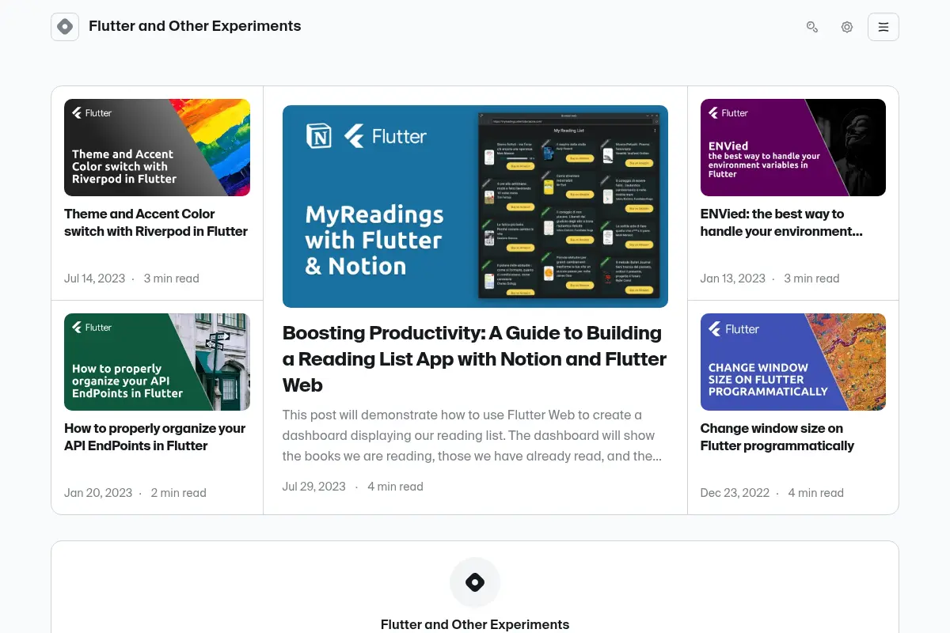Click the blog logo icon in header
950x633 pixels.
tap(65, 27)
